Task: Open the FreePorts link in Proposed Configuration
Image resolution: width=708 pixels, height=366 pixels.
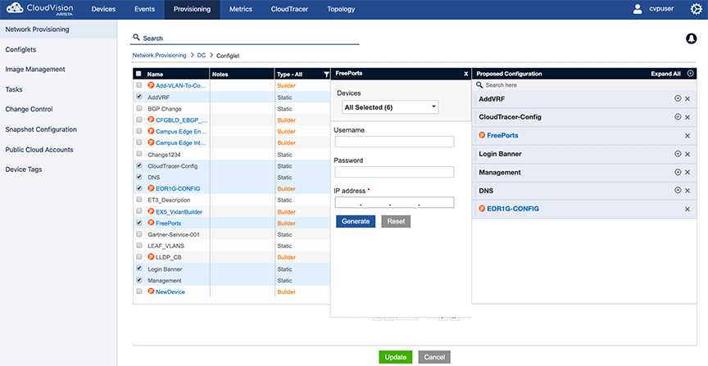Action: pyautogui.click(x=502, y=135)
